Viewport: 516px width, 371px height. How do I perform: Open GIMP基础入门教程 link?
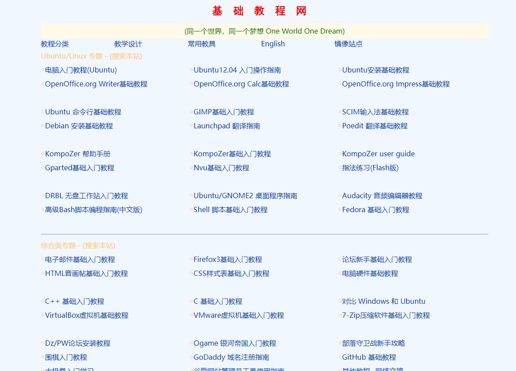tap(224, 112)
